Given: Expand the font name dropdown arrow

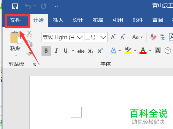Looking at the screenshot, I should click(80, 37).
